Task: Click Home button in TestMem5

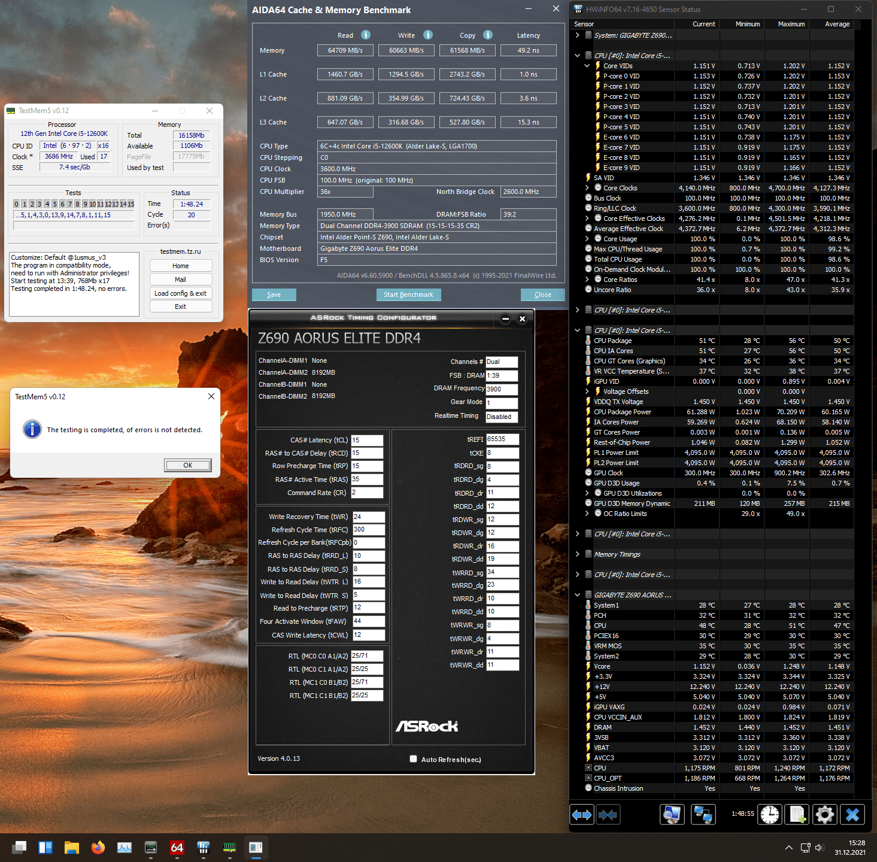Action: [180, 266]
